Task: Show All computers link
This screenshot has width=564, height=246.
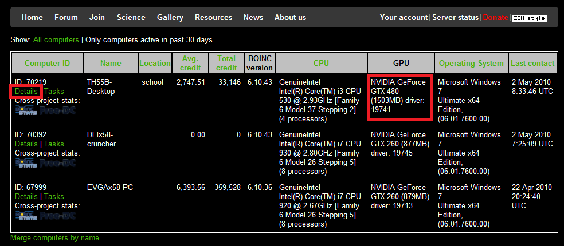Action: pyautogui.click(x=56, y=40)
